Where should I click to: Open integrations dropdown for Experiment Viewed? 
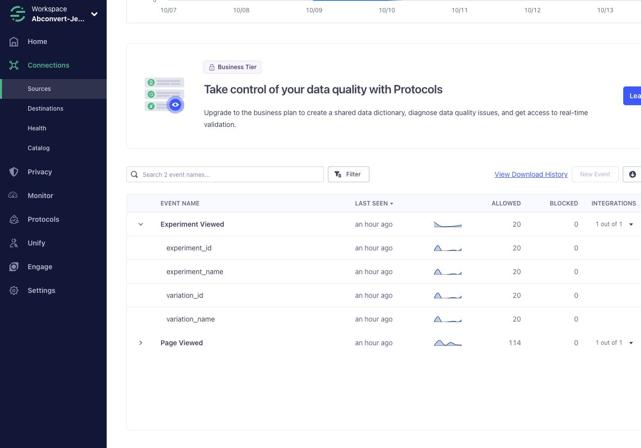pos(631,224)
